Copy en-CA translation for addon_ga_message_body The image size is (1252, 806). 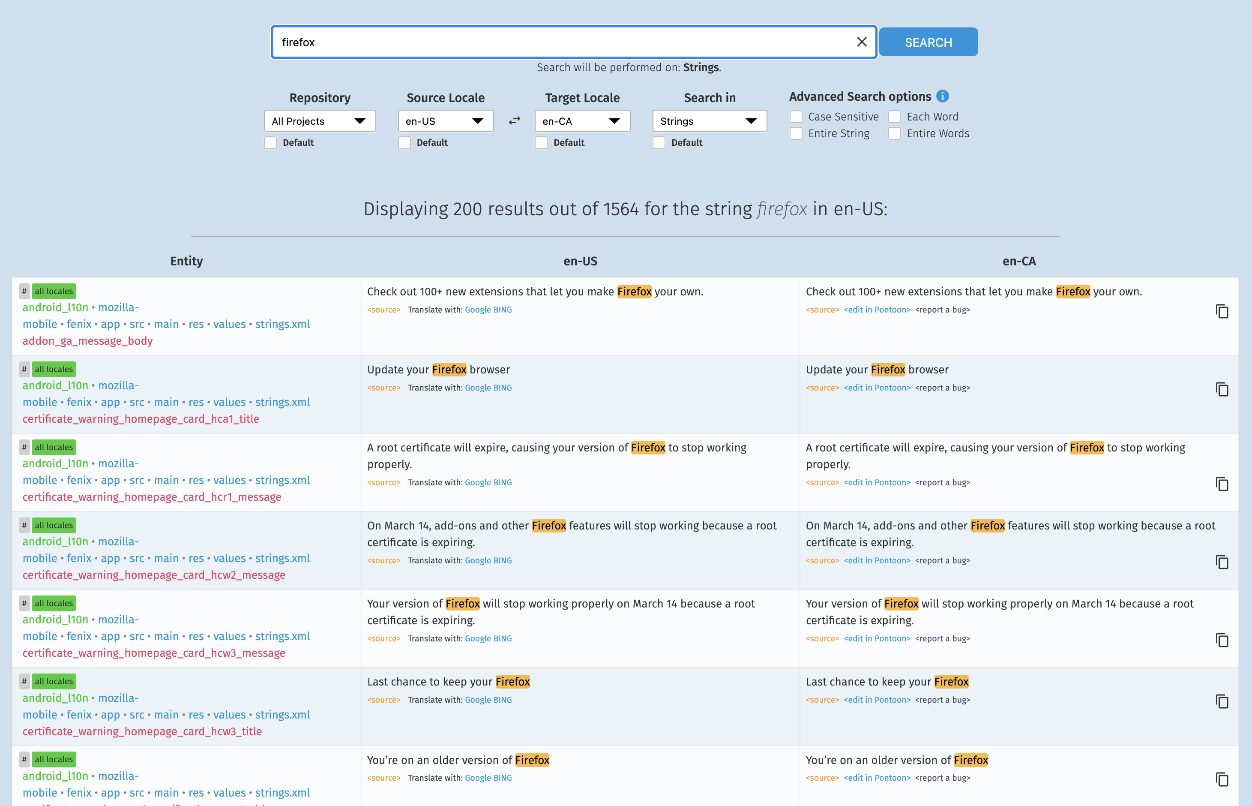pyautogui.click(x=1222, y=311)
